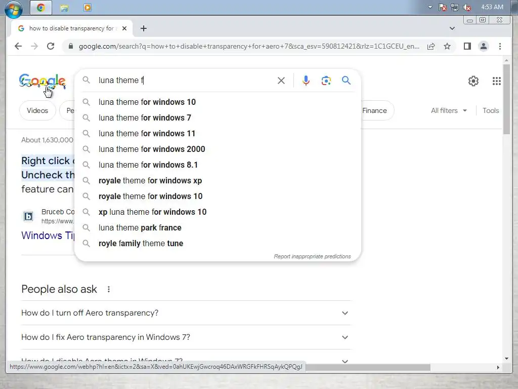Open Windows Media Player taskbar icon

87,8
